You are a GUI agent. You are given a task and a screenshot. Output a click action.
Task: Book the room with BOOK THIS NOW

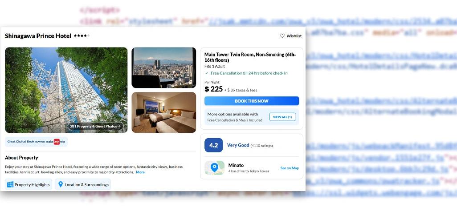252,101
